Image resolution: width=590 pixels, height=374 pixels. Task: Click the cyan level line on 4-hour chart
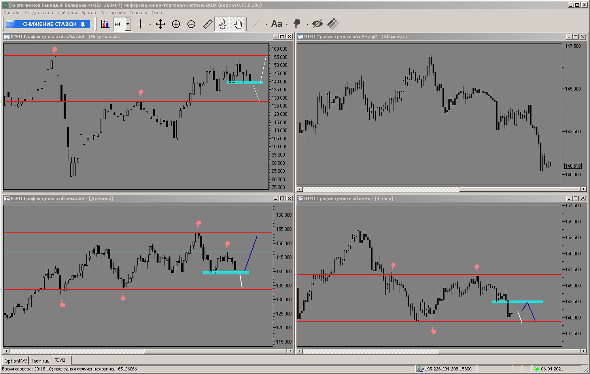point(518,302)
